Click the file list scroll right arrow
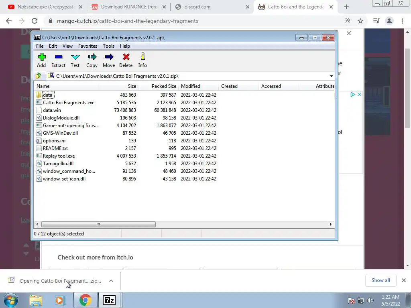This screenshot has width=411, height=308. pyautogui.click(x=331, y=224)
